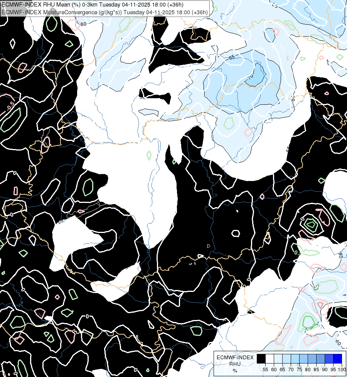This screenshot has width=347, height=377.
Task: Click the '65' humidity contour label on the map
Action: coord(232,57)
